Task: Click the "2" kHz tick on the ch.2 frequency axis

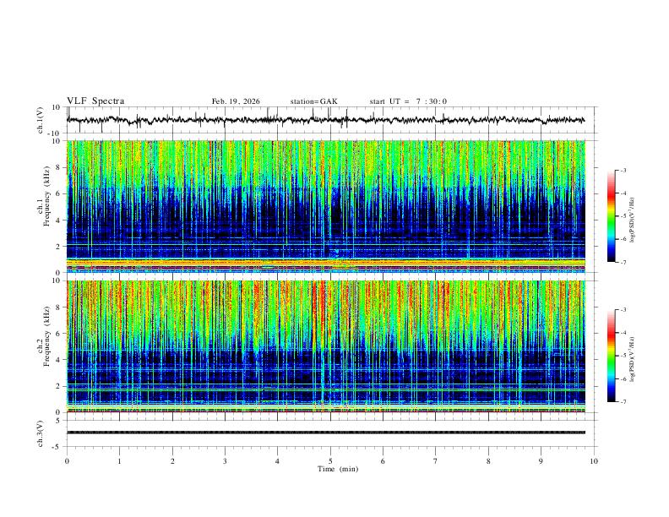Action: click(58, 386)
